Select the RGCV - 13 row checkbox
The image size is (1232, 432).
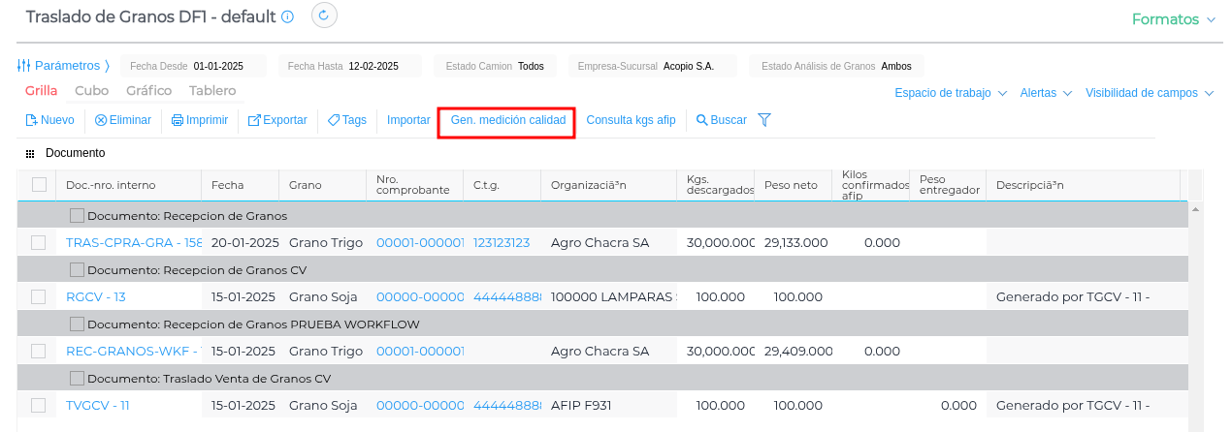[x=39, y=297]
